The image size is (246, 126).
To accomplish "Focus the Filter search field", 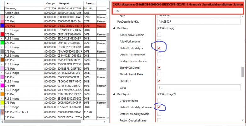I will [x=178, y=11].
